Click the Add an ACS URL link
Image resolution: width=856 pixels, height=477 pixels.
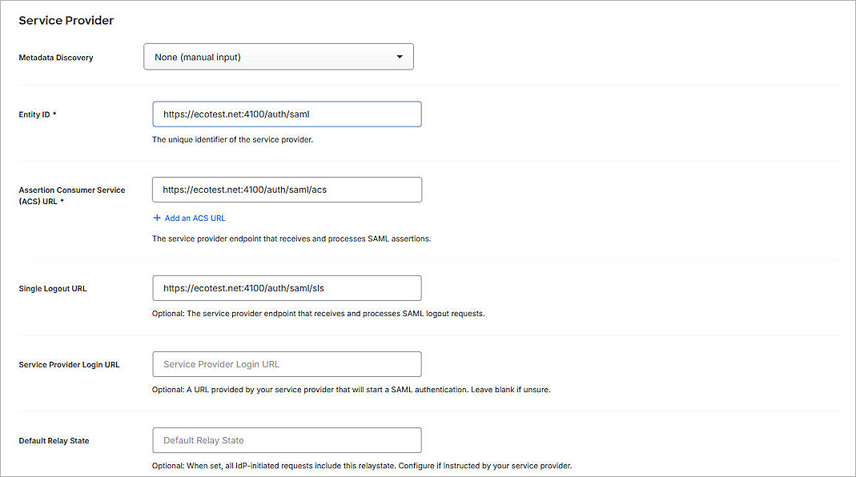tap(195, 218)
